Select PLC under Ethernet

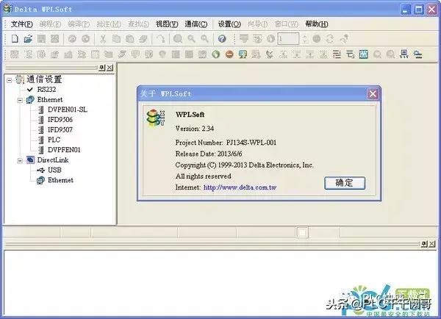tap(54, 140)
